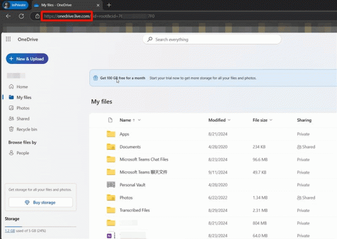This screenshot has width=337, height=239.
Task: Open the Modified column dropdown chevron
Action: (229, 120)
